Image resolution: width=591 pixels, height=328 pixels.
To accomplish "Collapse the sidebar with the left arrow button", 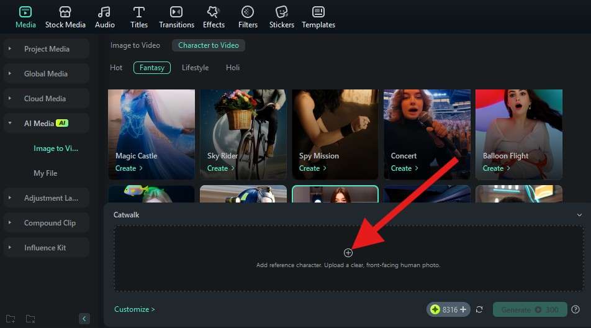I will click(x=84, y=319).
